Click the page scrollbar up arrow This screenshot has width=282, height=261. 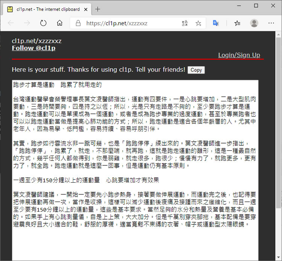[x=278, y=34]
